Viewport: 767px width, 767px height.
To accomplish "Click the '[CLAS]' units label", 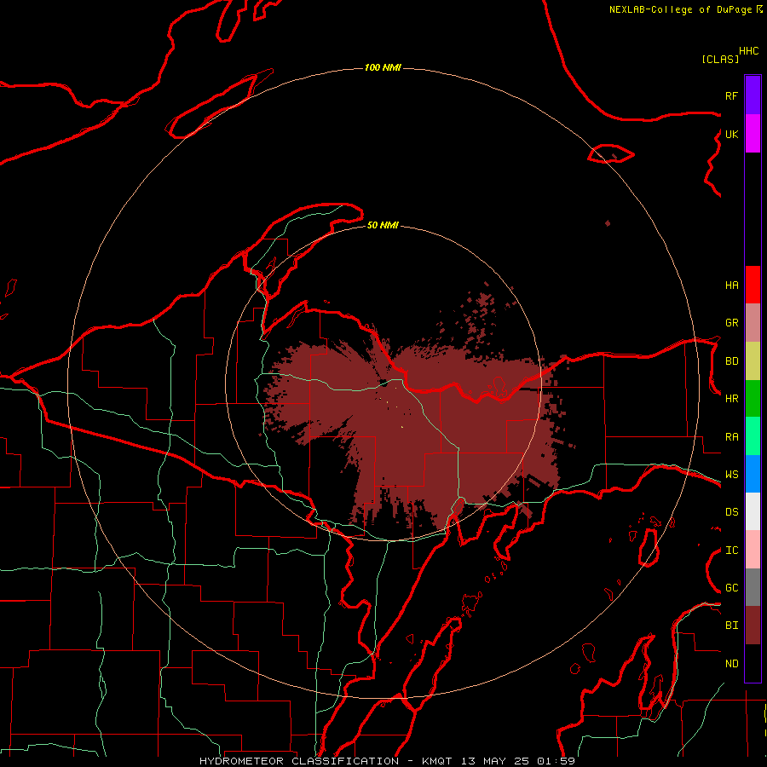I will 720,59.
